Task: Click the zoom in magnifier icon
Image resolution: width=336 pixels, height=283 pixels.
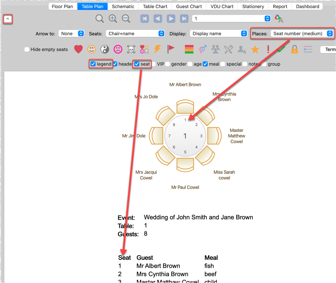Action: tap(113, 19)
